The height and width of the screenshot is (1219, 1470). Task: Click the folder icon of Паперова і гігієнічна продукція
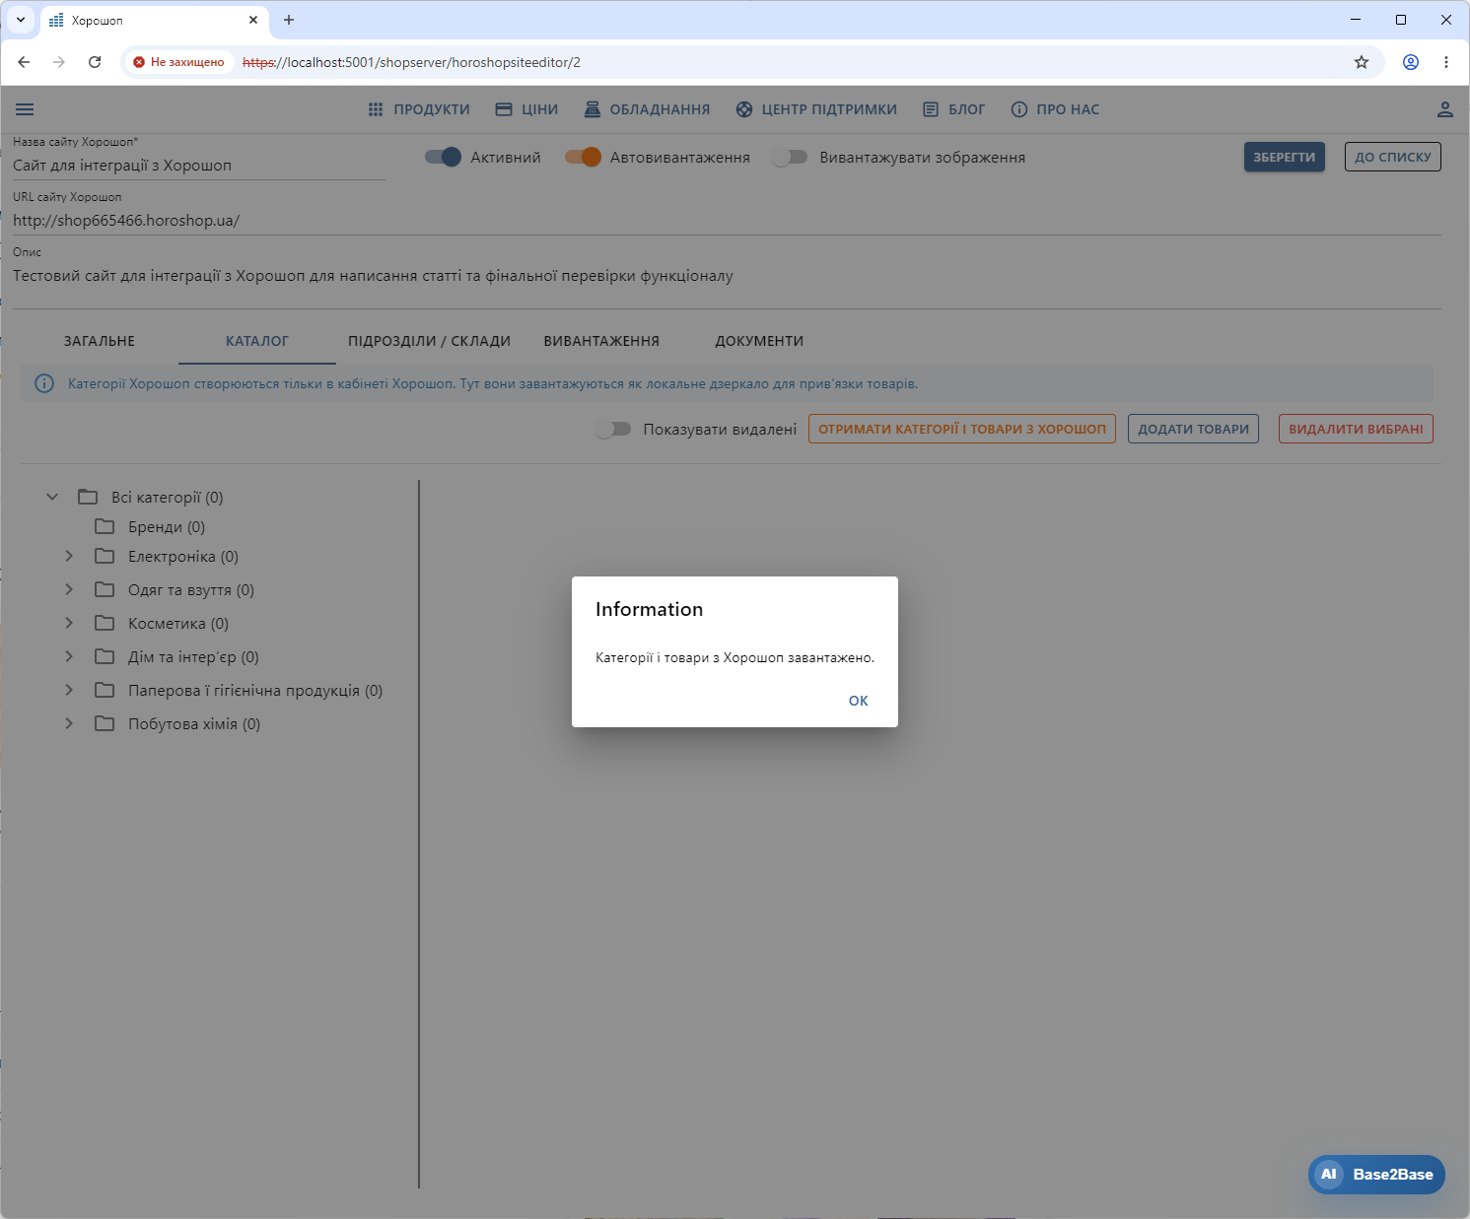pyautogui.click(x=105, y=690)
